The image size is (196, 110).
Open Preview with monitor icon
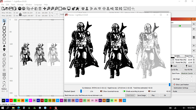coord(69,9)
